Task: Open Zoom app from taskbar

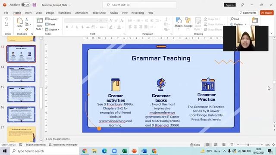Action: (x=114, y=151)
